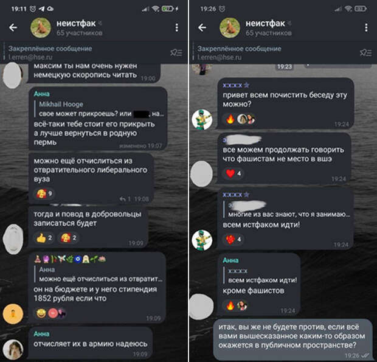
Task: Tap back arrow in left chat header
Action: (13, 27)
